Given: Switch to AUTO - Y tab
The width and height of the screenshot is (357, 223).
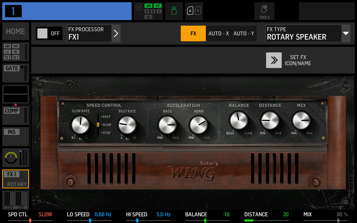Looking at the screenshot, I should 244,33.
